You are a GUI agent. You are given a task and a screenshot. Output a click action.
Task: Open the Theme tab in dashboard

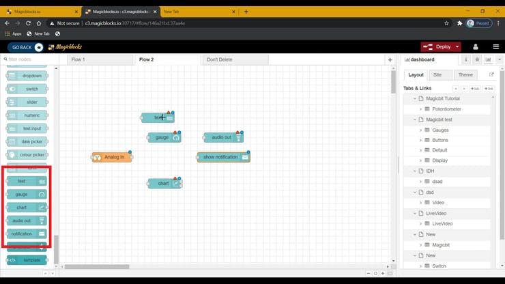pos(465,74)
